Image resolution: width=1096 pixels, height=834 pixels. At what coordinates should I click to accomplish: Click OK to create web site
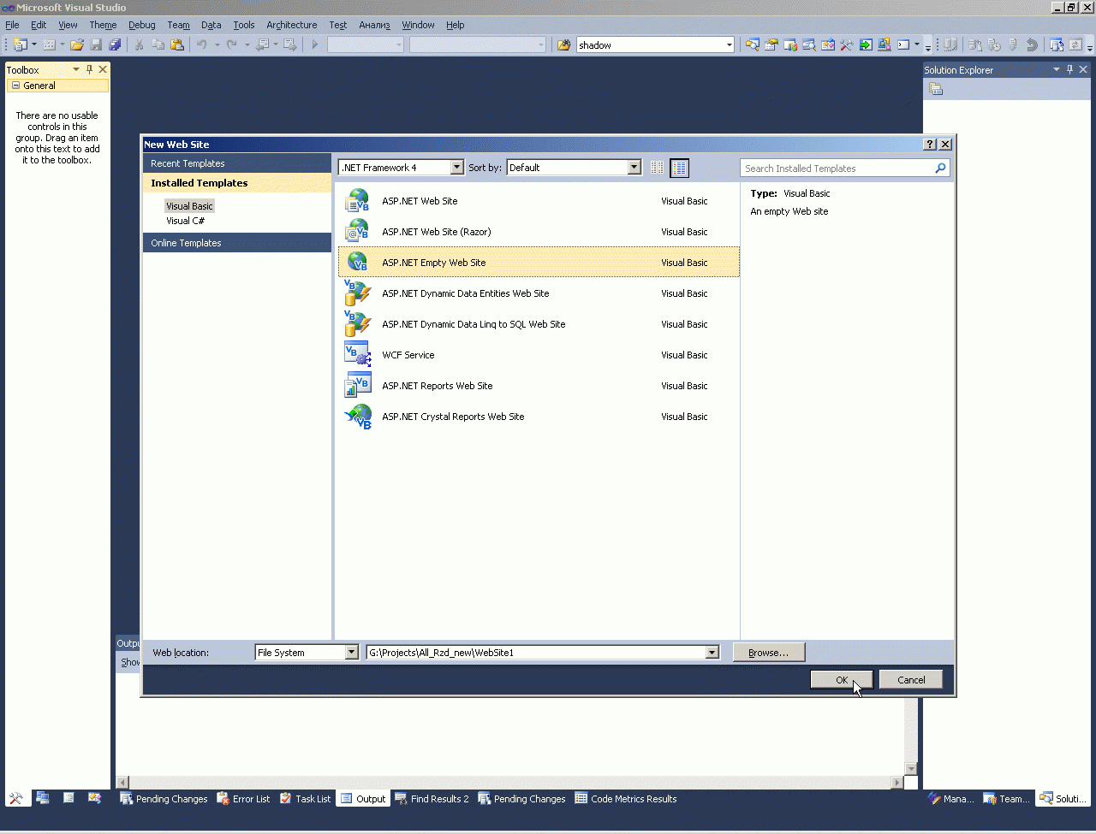842,680
